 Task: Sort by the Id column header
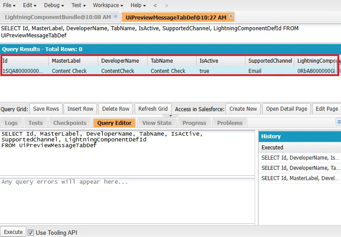tap(25, 60)
